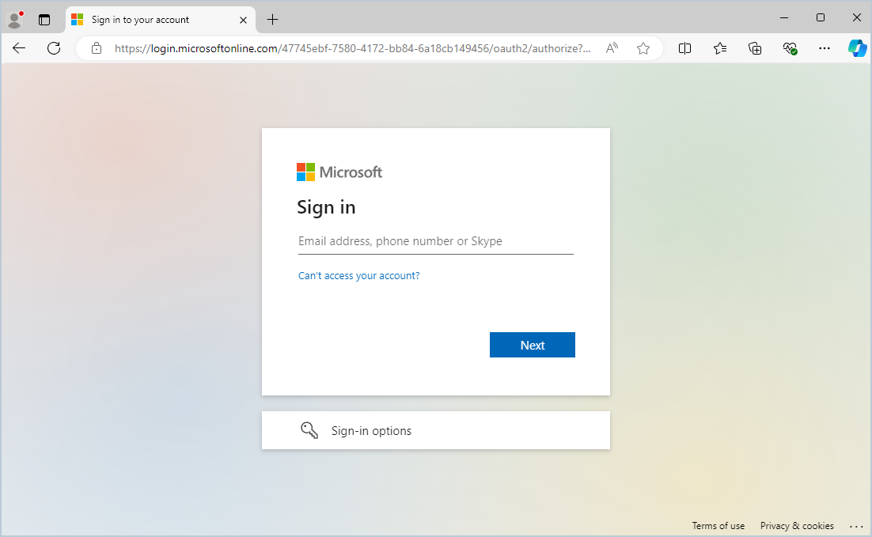872x537 pixels.
Task: Add this page to favorites star
Action: click(643, 48)
